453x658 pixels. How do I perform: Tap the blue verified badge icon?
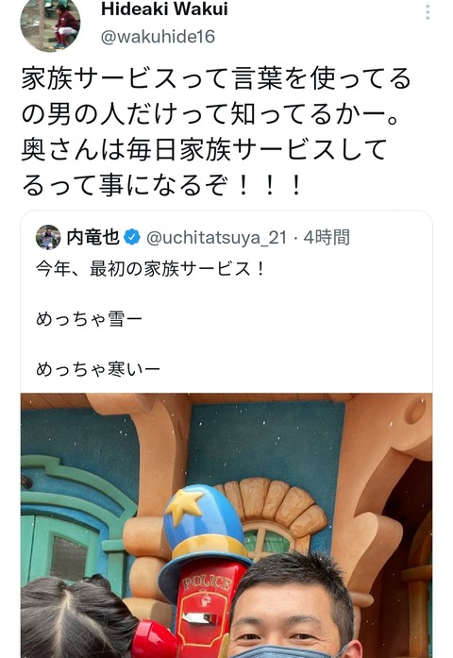(132, 237)
